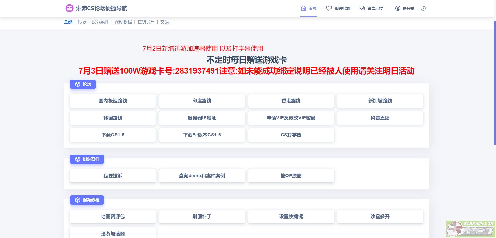The width and height of the screenshot is (496, 238).
Task: Click the user avatar login icon
Action: (x=398, y=8)
